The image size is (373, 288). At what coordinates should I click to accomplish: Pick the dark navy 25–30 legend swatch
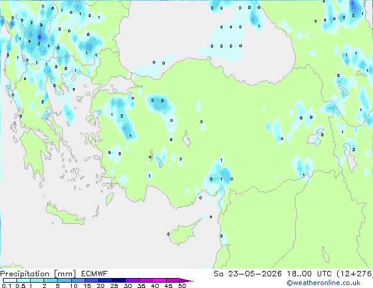point(119,280)
